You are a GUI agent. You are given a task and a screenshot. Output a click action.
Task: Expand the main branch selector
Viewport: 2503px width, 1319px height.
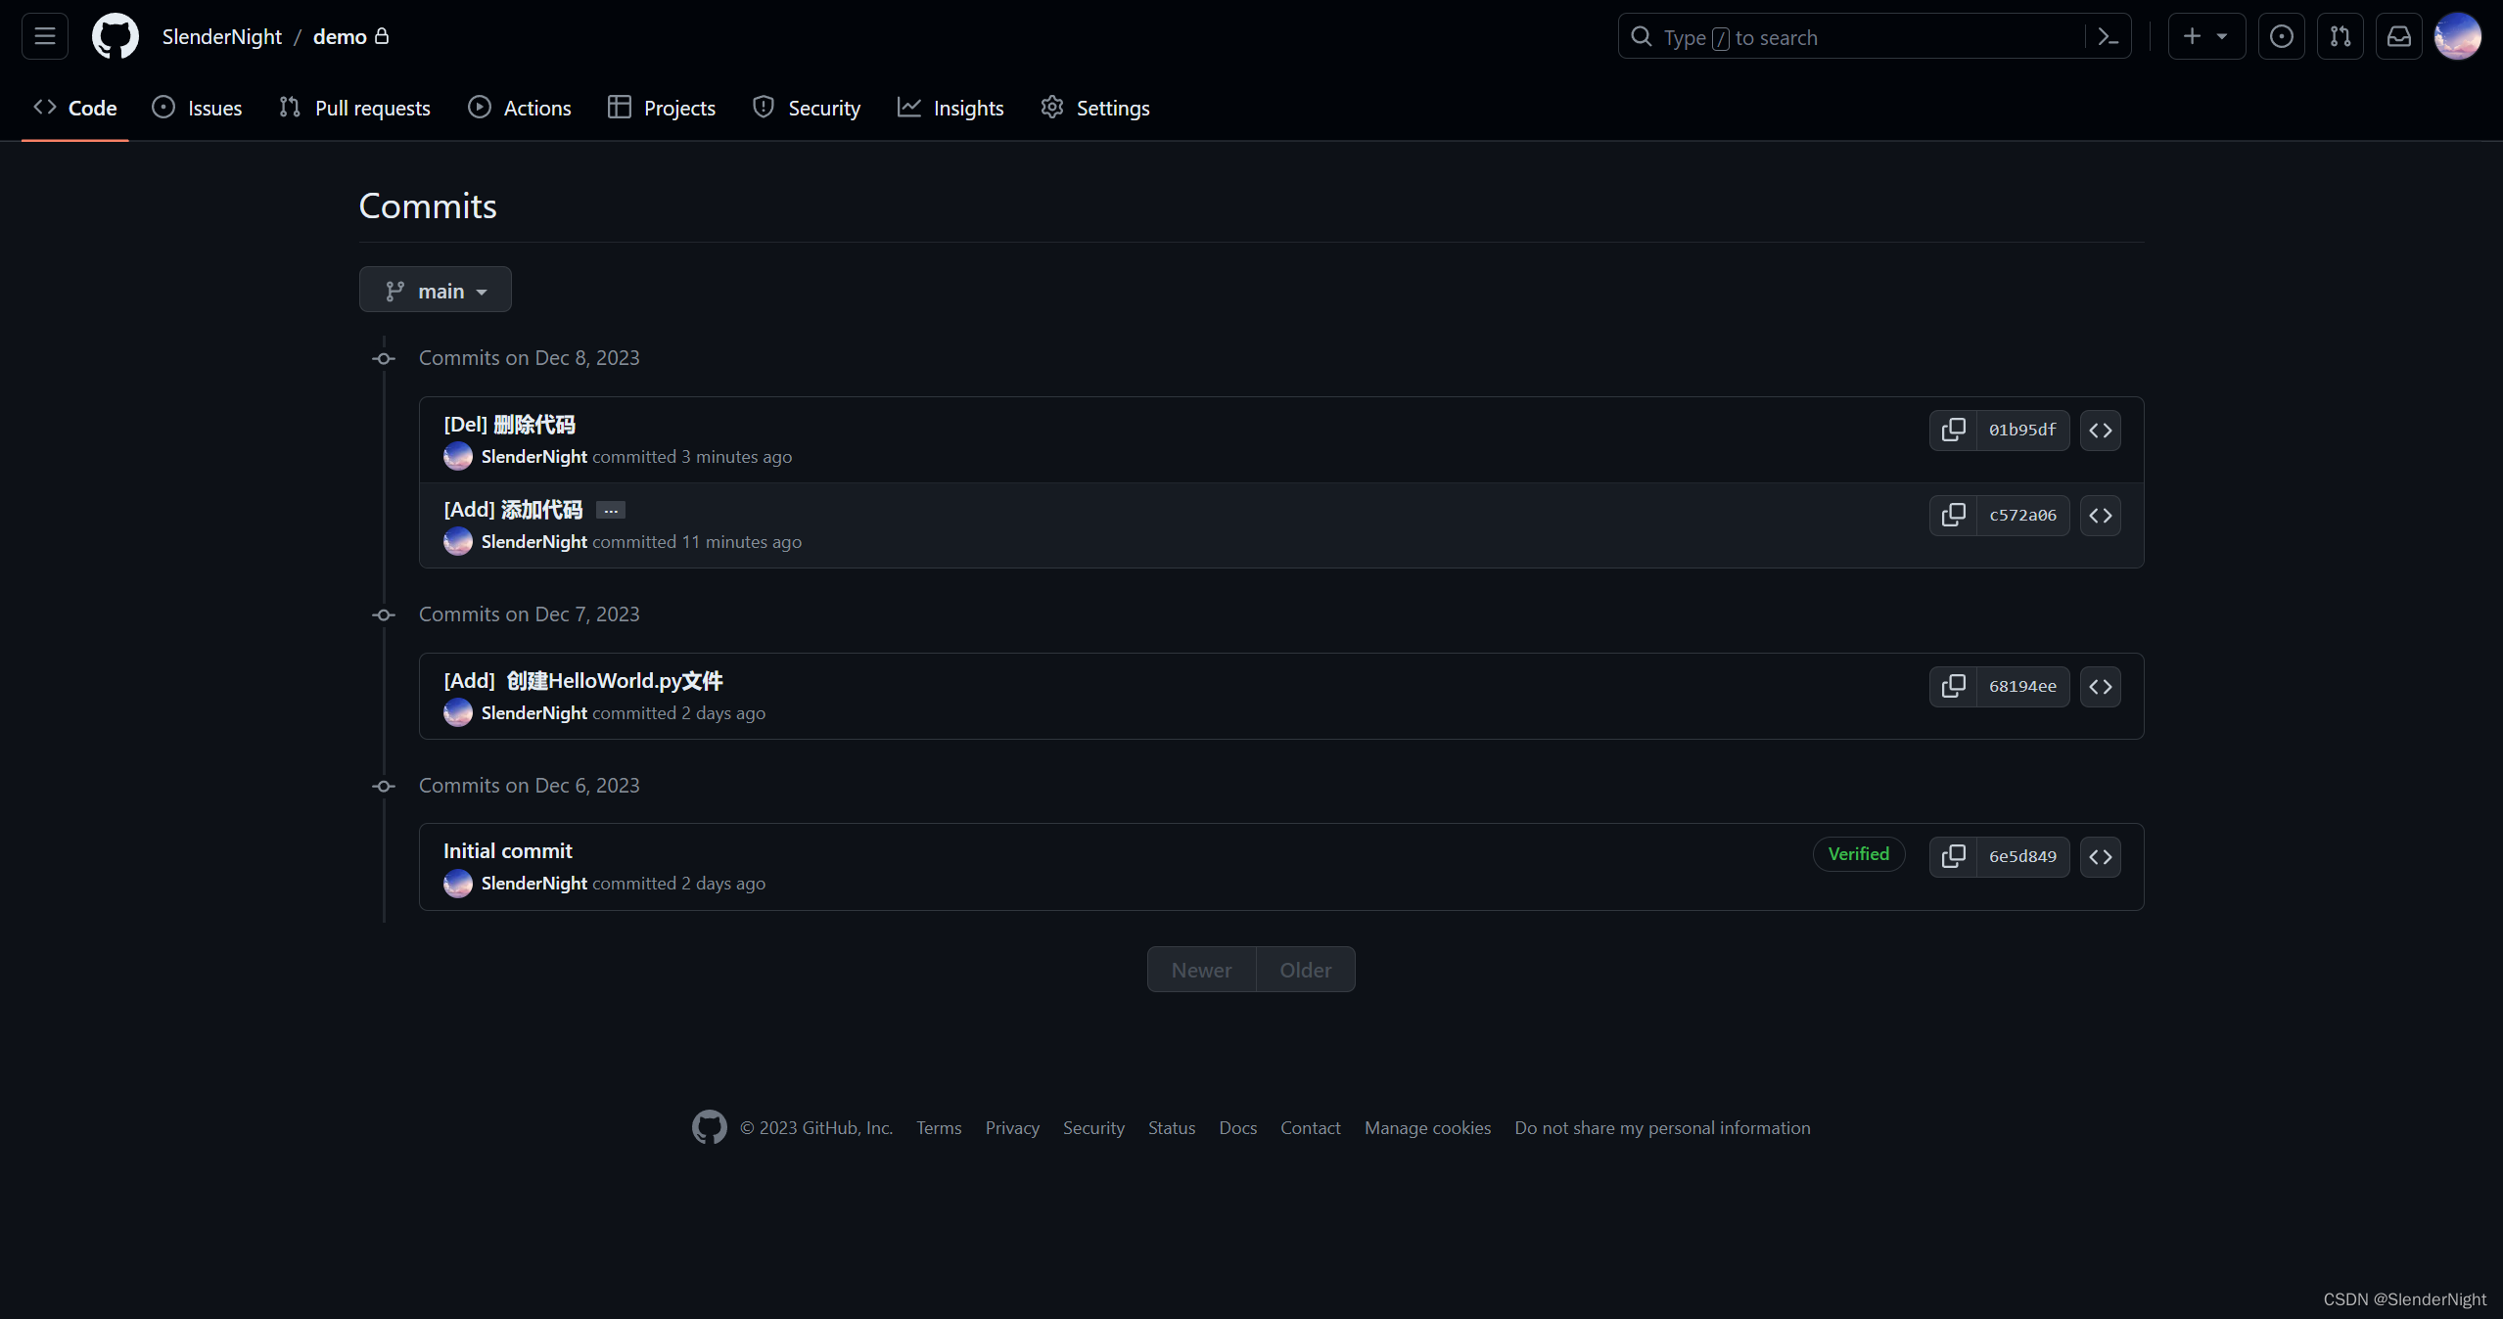tap(436, 291)
